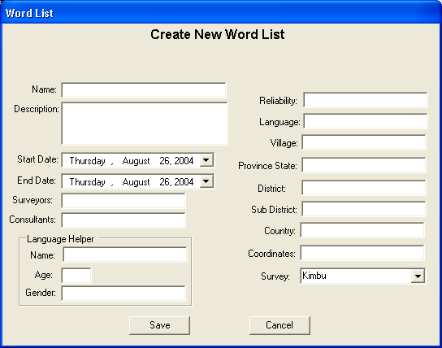The width and height of the screenshot is (442, 348).
Task: Click the Language Helper Gender field
Action: [123, 294]
